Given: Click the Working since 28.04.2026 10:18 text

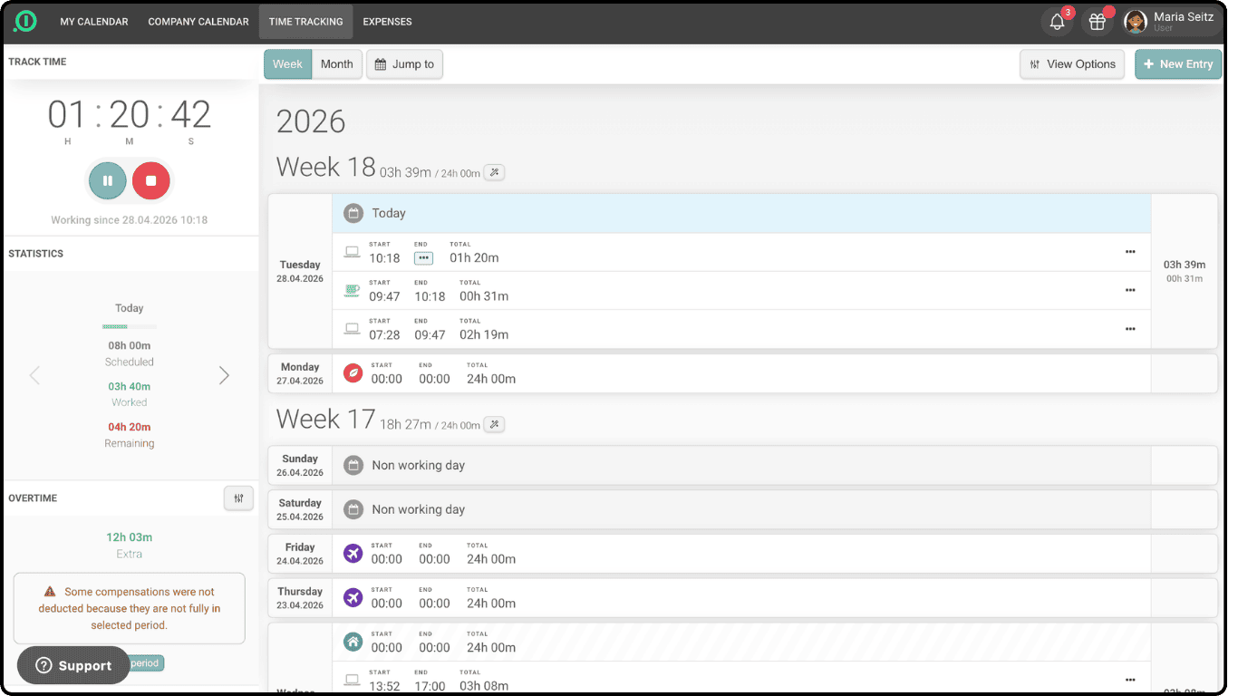Looking at the screenshot, I should (130, 220).
